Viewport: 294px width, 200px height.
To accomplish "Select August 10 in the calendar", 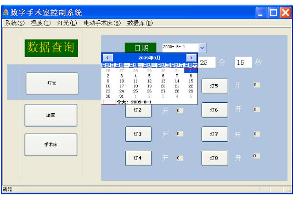I will pos(122,81).
